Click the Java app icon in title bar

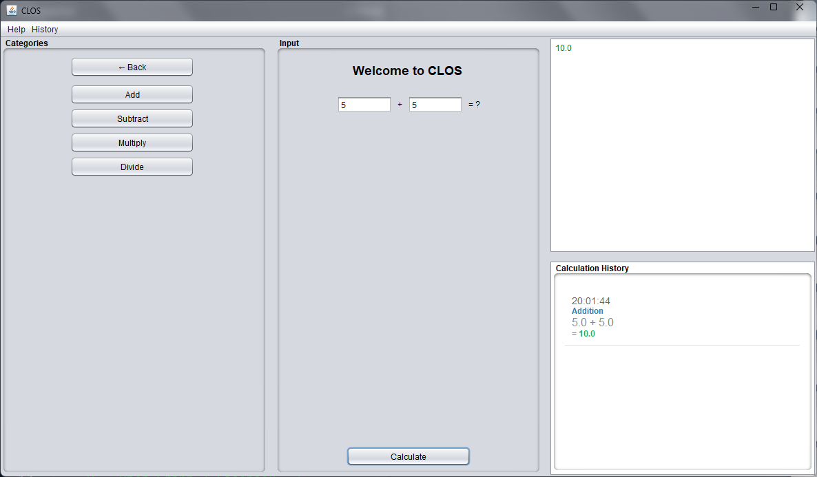pos(12,10)
